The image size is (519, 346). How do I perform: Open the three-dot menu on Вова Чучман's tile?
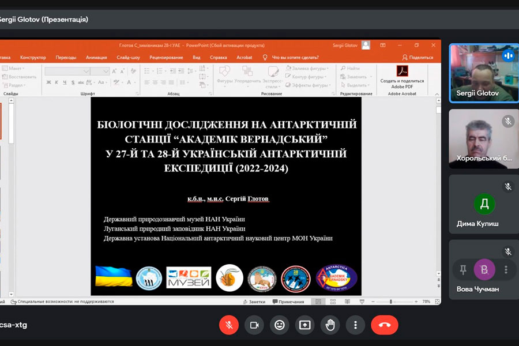(x=506, y=269)
